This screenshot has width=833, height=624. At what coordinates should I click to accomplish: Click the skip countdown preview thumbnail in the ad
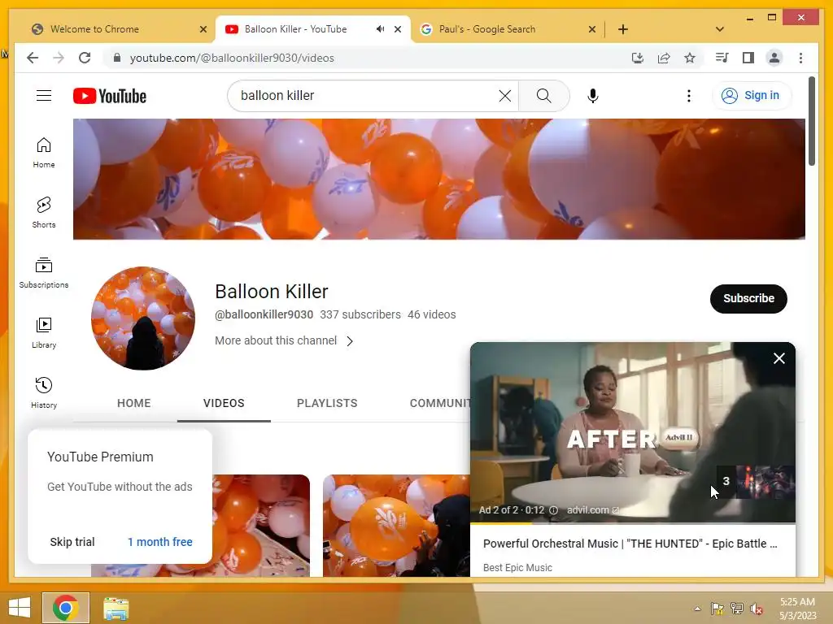tap(756, 482)
